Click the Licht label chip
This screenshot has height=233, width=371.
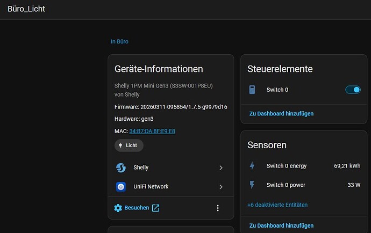click(129, 145)
